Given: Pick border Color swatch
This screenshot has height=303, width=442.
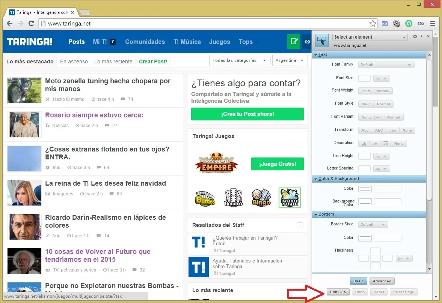Looking at the screenshot, I should 365,238.
